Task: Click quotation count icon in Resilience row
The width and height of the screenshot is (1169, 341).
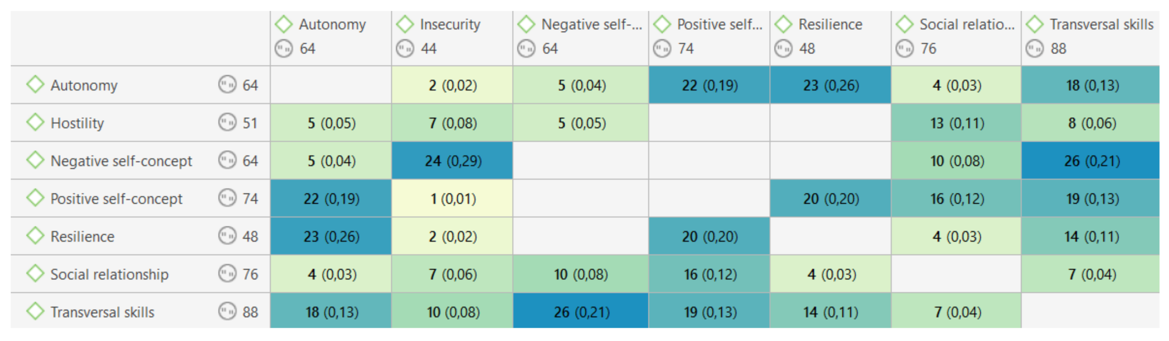Action: click(227, 236)
